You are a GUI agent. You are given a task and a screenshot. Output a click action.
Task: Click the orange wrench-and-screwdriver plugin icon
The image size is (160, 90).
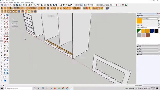click(11, 8)
